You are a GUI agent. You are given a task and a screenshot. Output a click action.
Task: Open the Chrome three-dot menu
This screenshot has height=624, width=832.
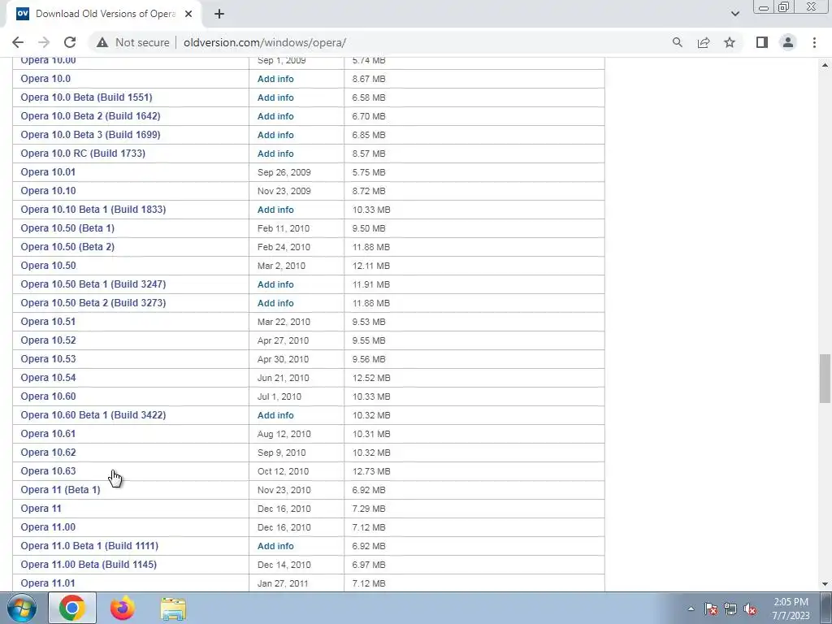click(814, 42)
